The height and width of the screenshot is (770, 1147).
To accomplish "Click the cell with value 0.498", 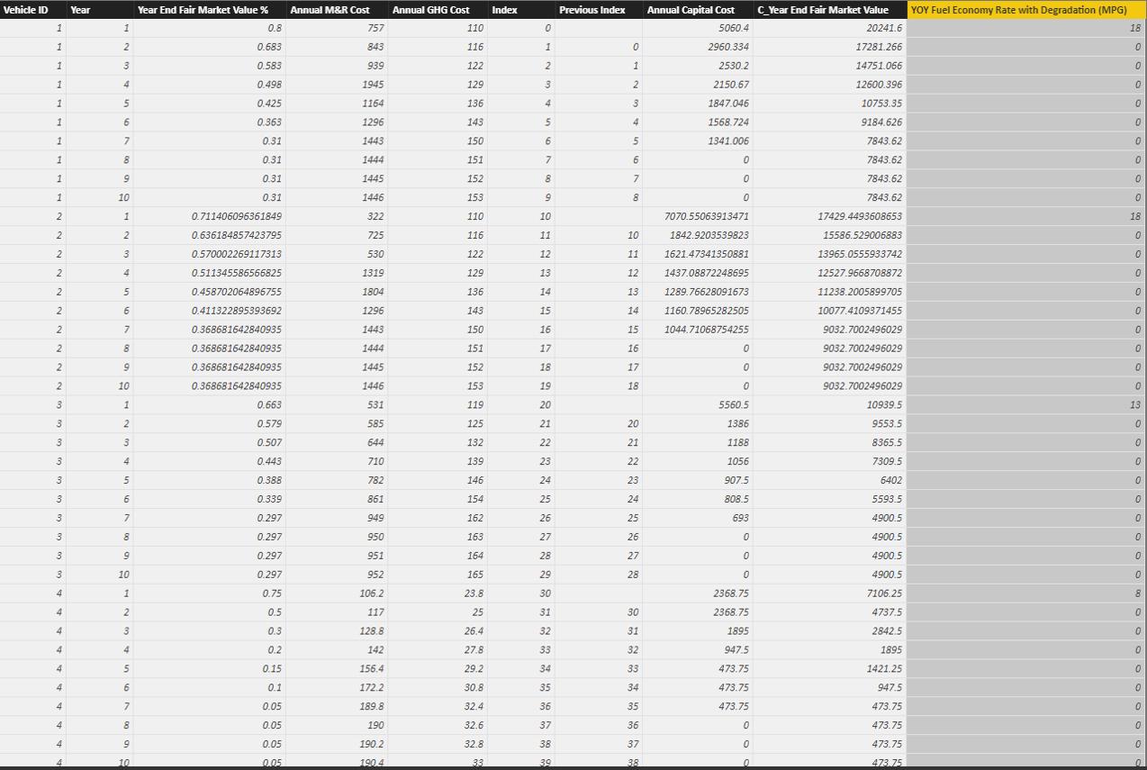I will (x=209, y=85).
